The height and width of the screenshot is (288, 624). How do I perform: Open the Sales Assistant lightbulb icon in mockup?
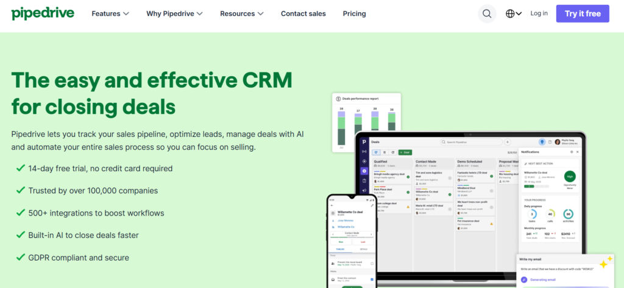click(542, 142)
